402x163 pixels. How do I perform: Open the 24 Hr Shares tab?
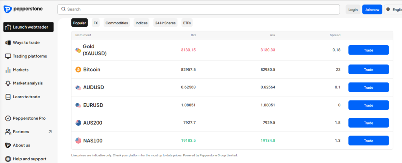pos(165,23)
